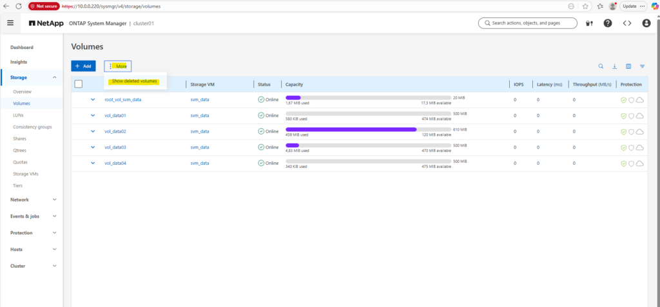660x307 pixels.
Task: Click the volumes table search icon
Action: pos(601,66)
